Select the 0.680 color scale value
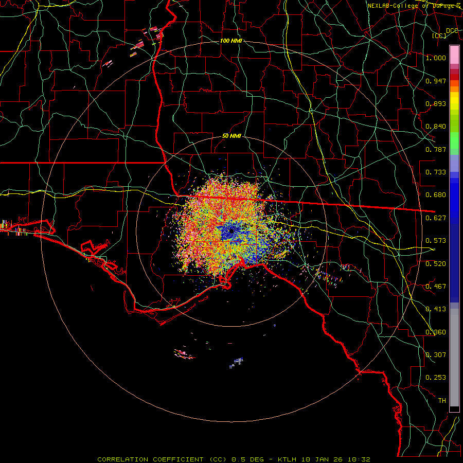This screenshot has height=463, width=463. pos(436,195)
